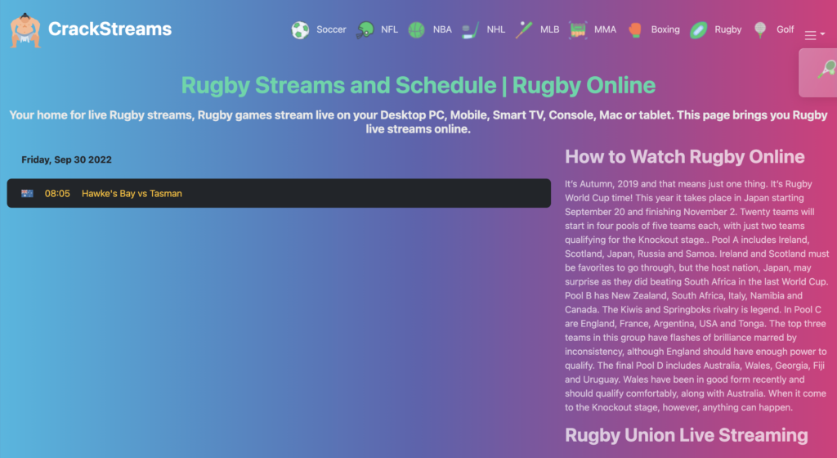The width and height of the screenshot is (837, 458).
Task: Click the basketball icon
Action: (x=416, y=30)
